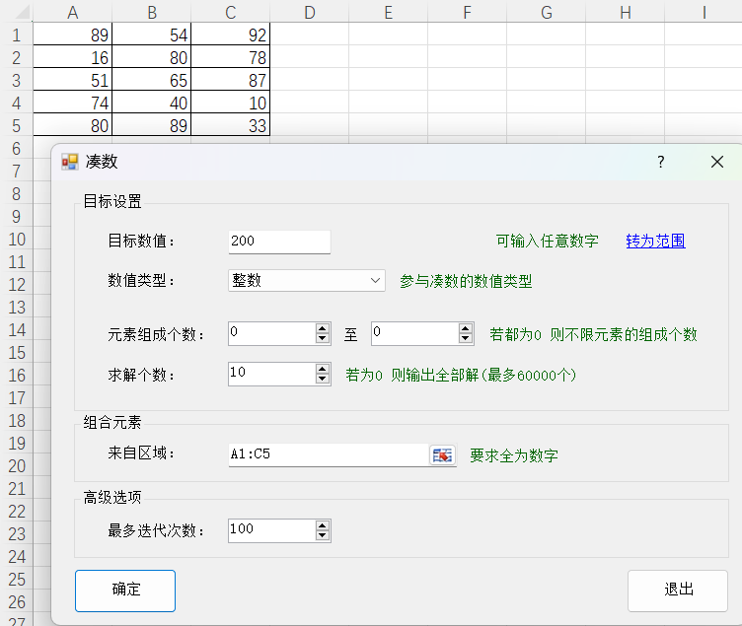Increase the 最多迭代次数 value
The height and width of the screenshot is (626, 742).
(x=323, y=525)
